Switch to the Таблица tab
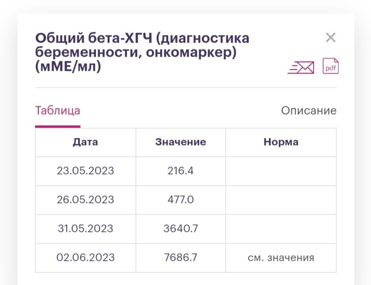 pyautogui.click(x=58, y=111)
